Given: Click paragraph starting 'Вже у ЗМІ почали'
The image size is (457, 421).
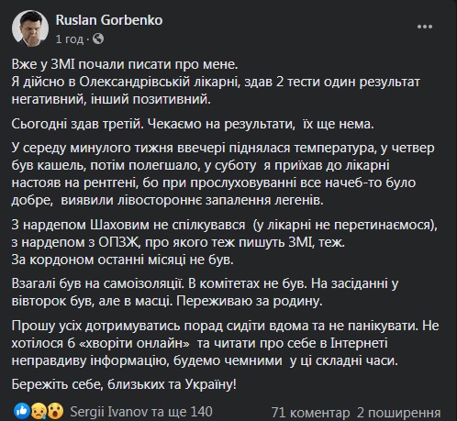Looking at the screenshot, I should click(x=216, y=82).
